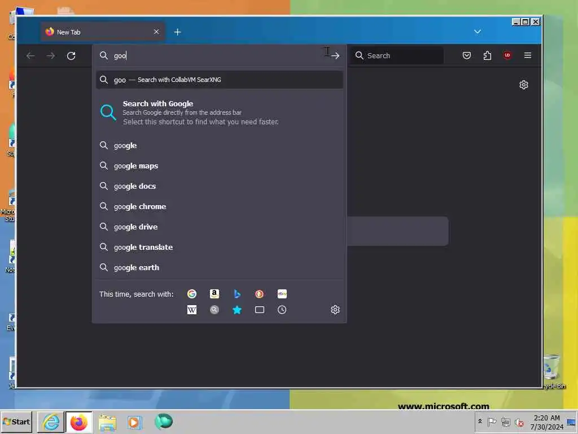Search this time with Amazon icon
The width and height of the screenshot is (578, 434).
tap(214, 294)
